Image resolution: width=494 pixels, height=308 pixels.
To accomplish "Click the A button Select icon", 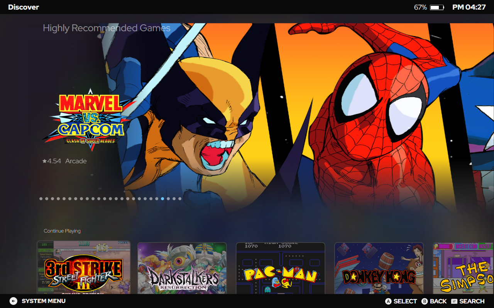I will [388, 301].
